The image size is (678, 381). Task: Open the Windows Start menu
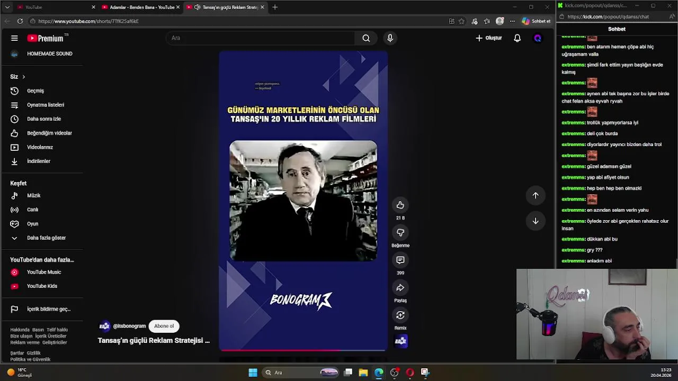point(253,373)
